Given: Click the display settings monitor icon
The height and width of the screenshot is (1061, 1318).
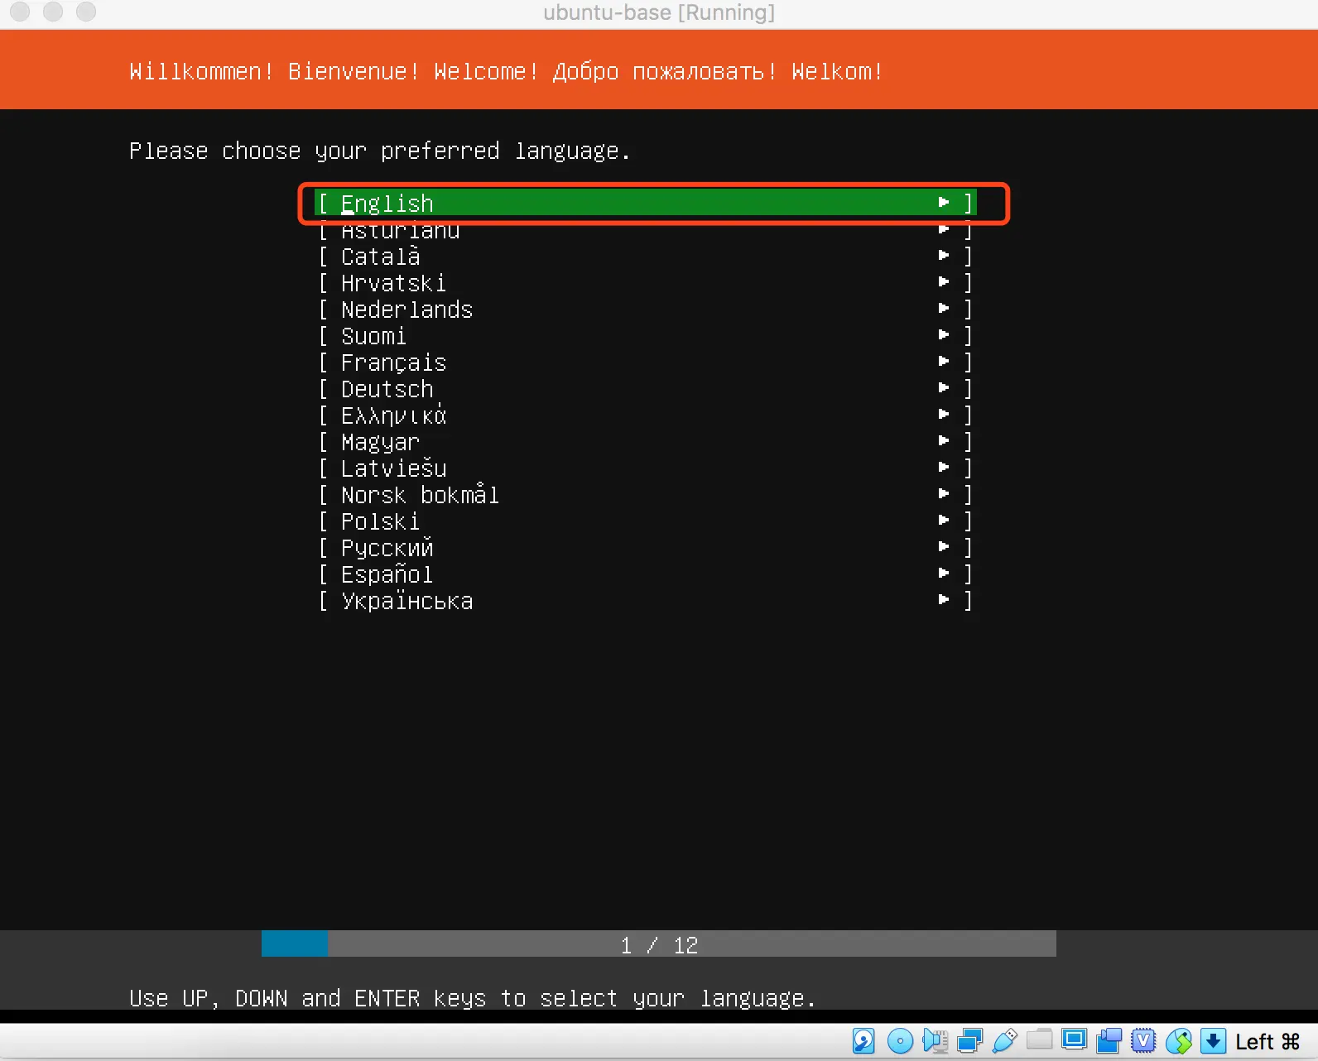Looking at the screenshot, I should click(x=1074, y=1039).
